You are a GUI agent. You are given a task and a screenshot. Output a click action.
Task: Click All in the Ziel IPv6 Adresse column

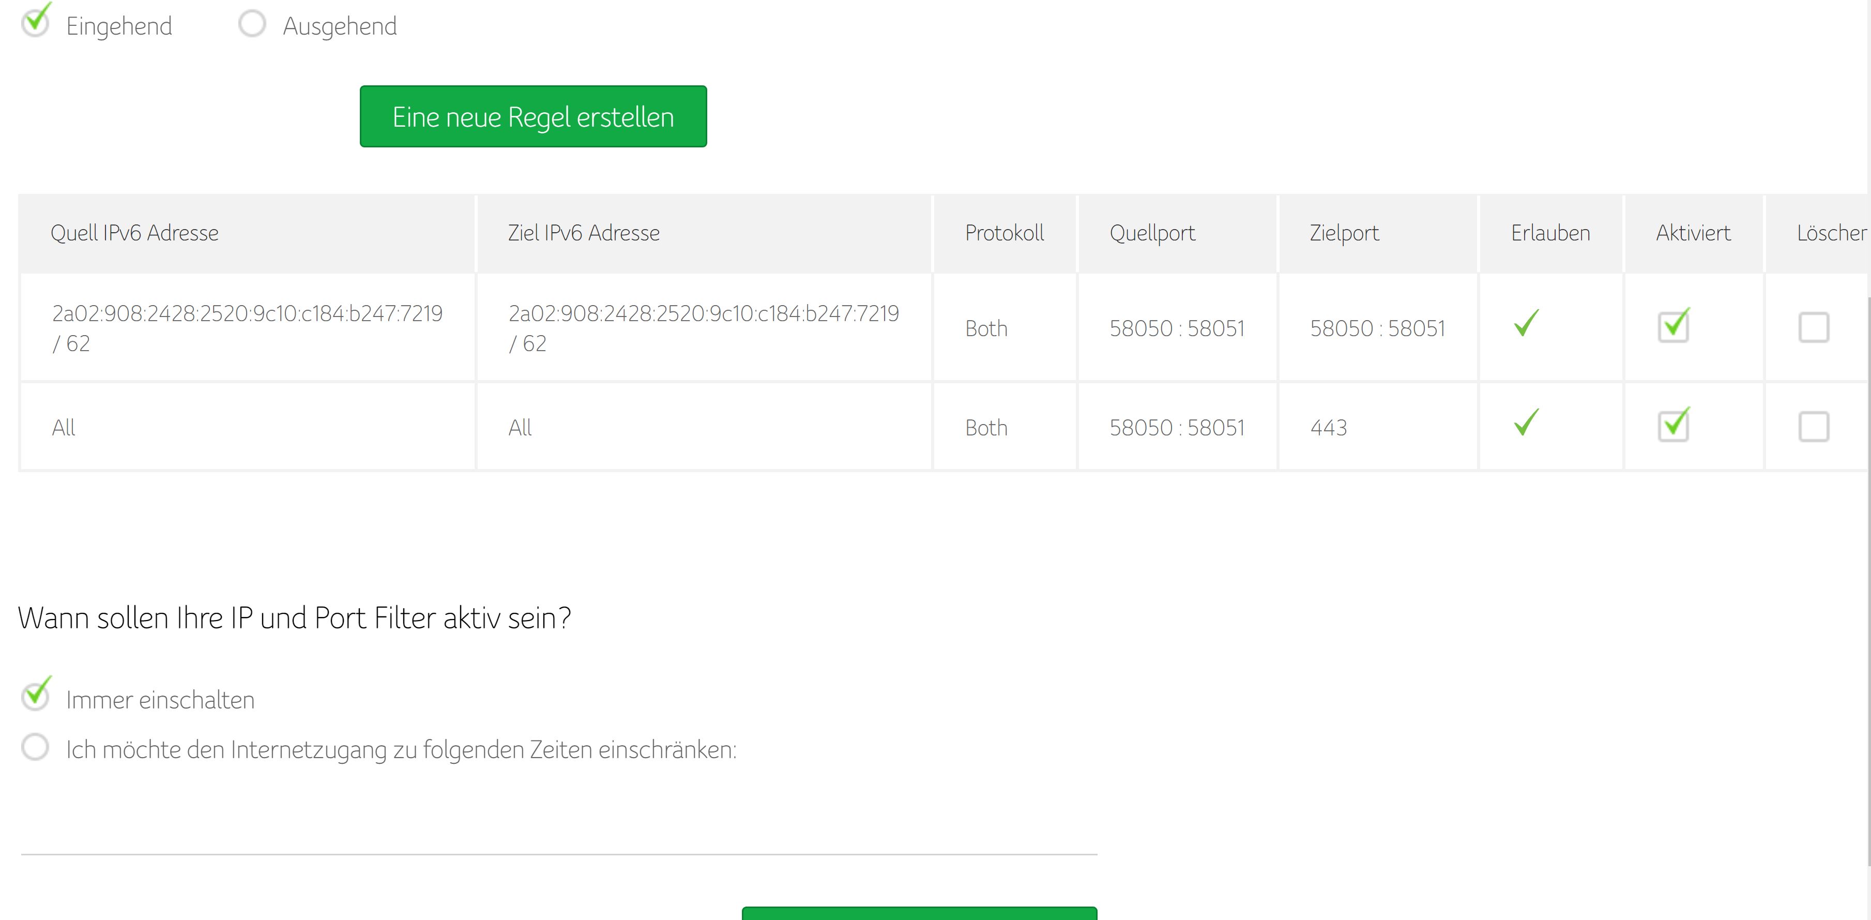[x=520, y=427]
